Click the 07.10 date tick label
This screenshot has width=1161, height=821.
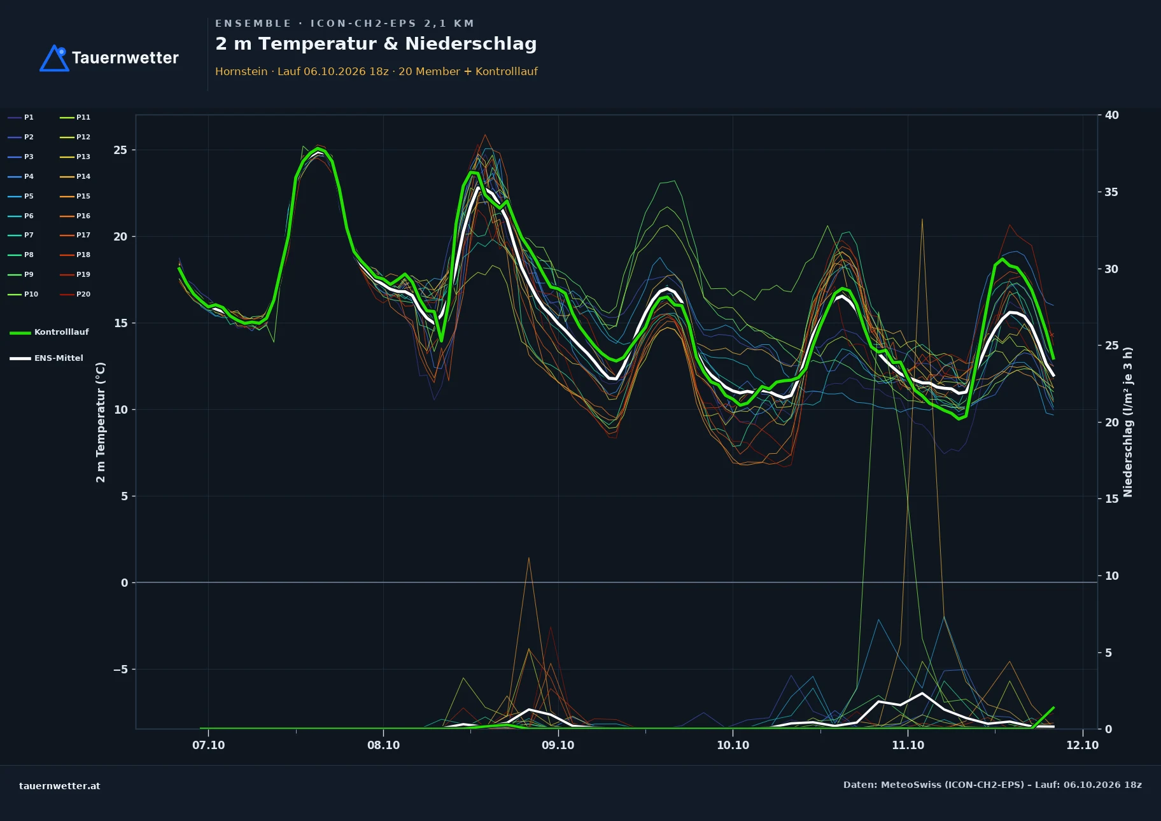pos(208,745)
